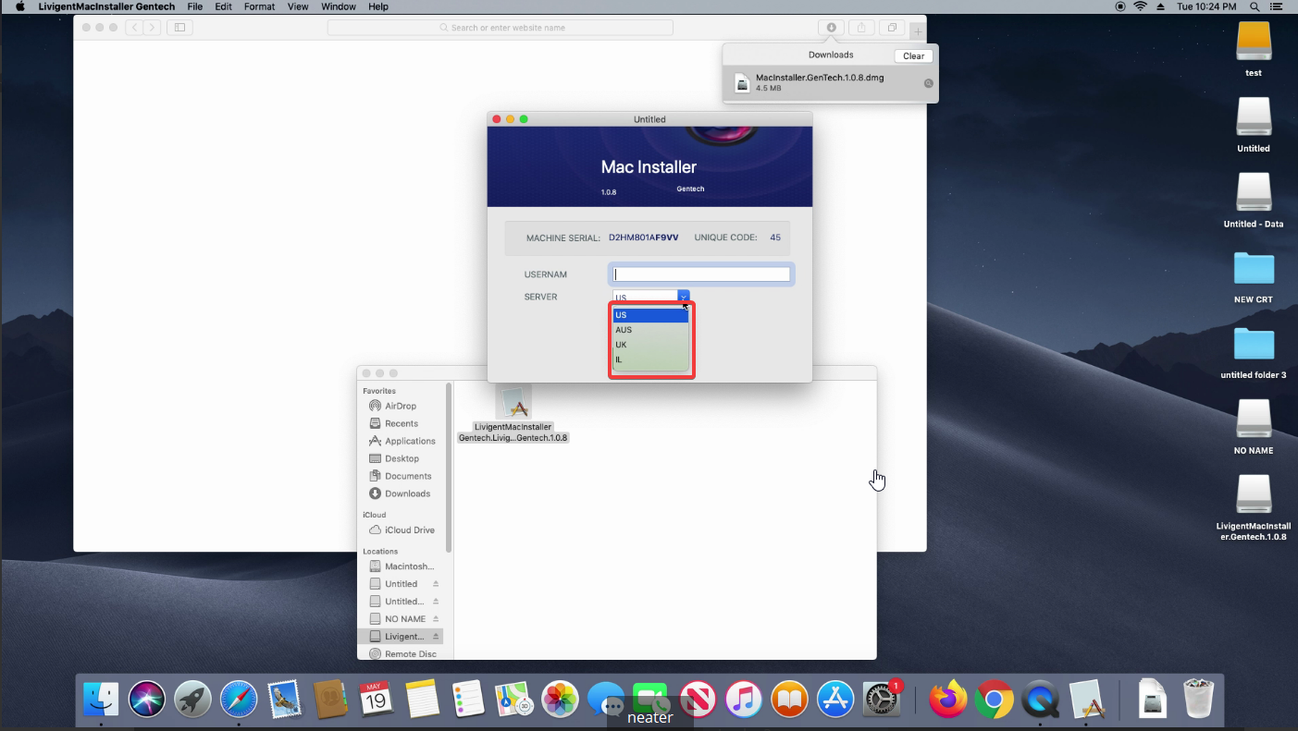Reveal downloaded dmg file in Finder
This screenshot has width=1298, height=731.
(x=928, y=83)
